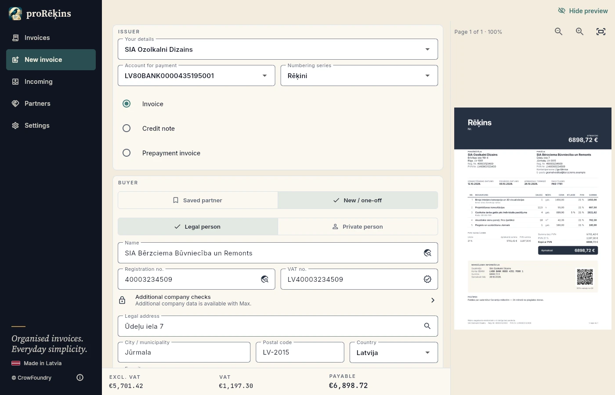Open the Country dropdown
Screen dimensions: 615x395
coord(394,352)
